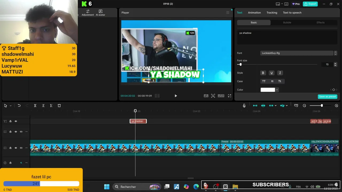Apply italic style to the text
Screen dimensions: 342x192
click(x=280, y=73)
